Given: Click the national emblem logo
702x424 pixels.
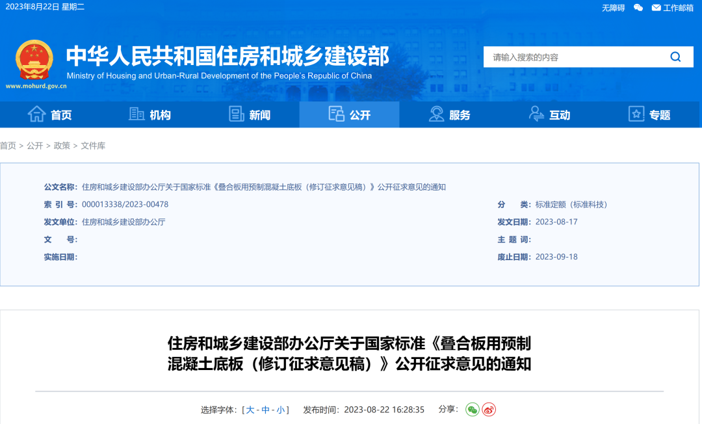Looking at the screenshot, I should click(34, 60).
